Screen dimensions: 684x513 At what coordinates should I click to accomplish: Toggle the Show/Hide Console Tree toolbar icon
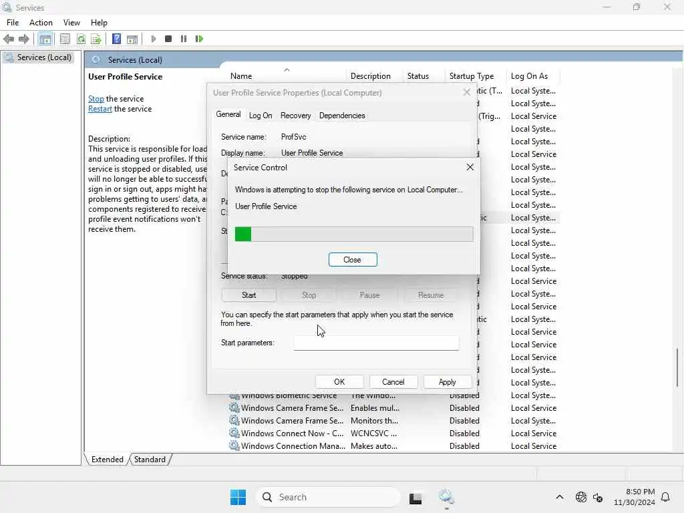click(45, 39)
